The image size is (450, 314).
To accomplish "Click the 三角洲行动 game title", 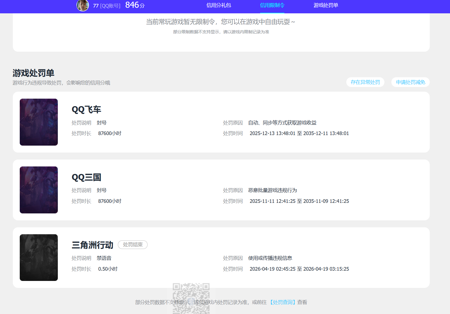I will [x=93, y=245].
